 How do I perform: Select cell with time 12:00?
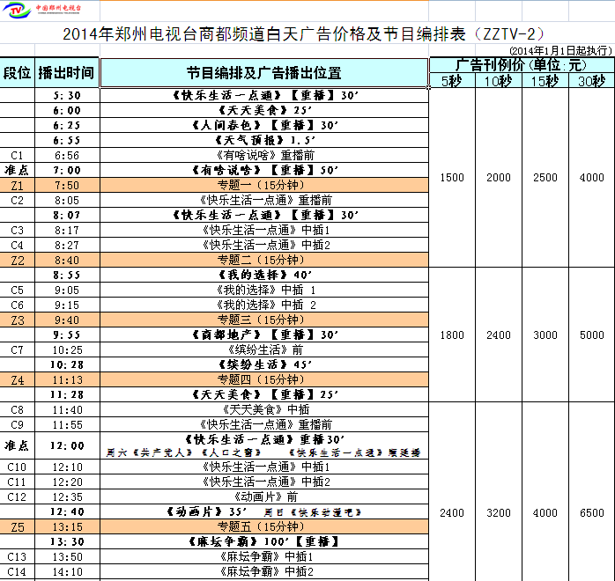pos(67,445)
